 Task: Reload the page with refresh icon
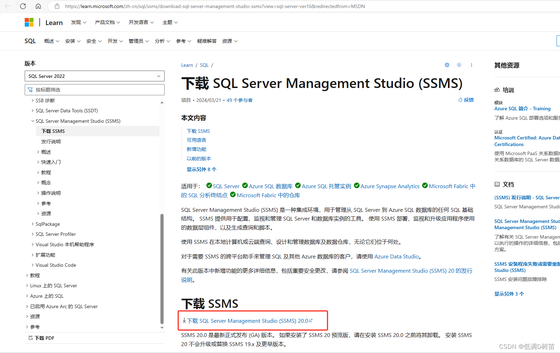[x=23, y=6]
